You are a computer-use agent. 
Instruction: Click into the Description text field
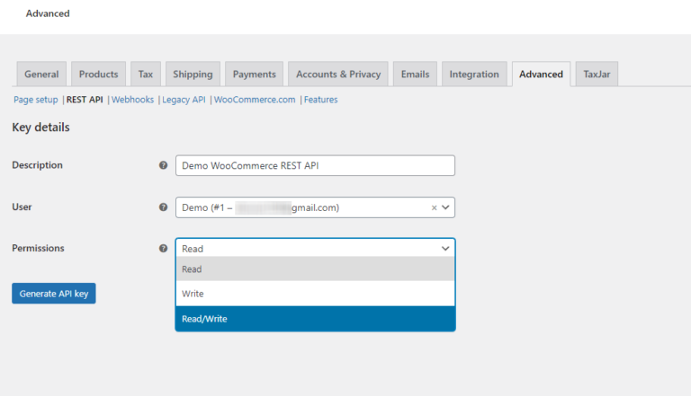[315, 165]
